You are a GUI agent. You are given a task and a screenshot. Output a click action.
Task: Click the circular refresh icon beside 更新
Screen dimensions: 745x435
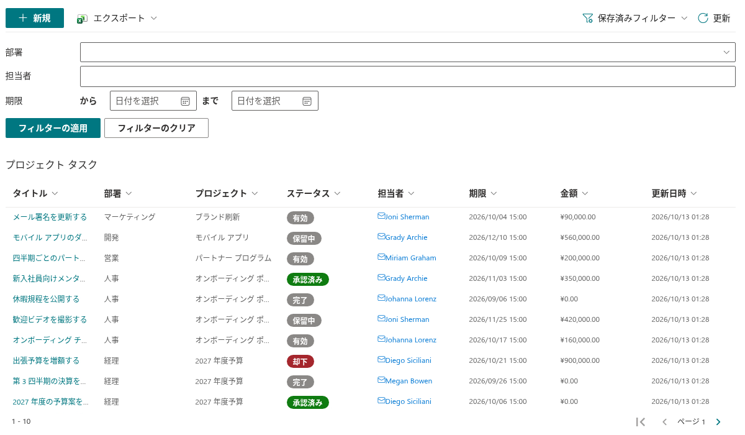tap(703, 19)
